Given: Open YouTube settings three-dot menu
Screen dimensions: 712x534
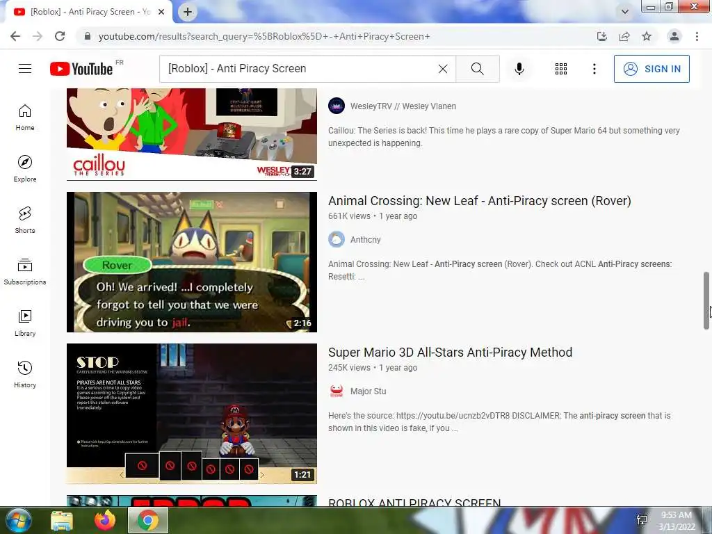Looking at the screenshot, I should [x=594, y=69].
